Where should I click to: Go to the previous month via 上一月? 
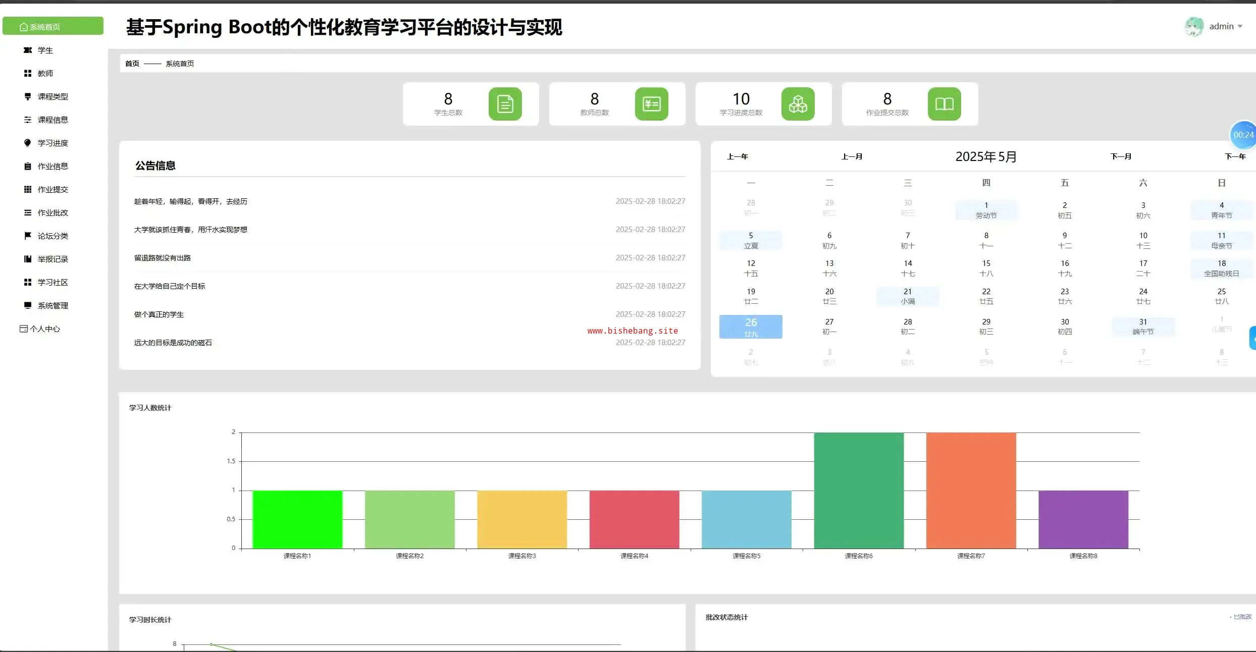[x=852, y=156]
